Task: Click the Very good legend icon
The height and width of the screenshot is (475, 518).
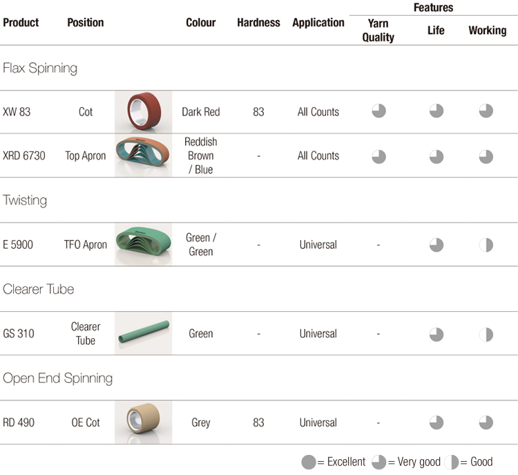Action: 378,462
